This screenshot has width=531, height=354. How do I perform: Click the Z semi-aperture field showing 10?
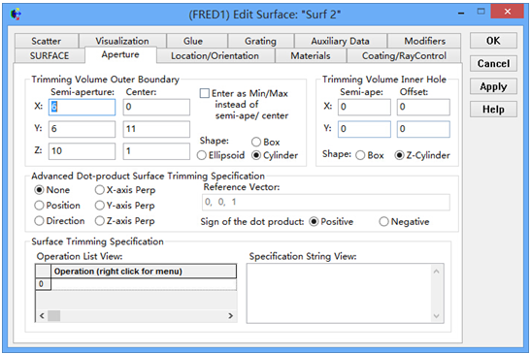pyautogui.click(x=82, y=151)
